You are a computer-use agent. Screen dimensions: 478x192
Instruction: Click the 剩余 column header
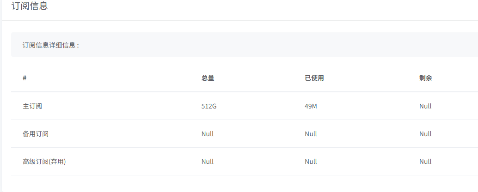pos(425,78)
